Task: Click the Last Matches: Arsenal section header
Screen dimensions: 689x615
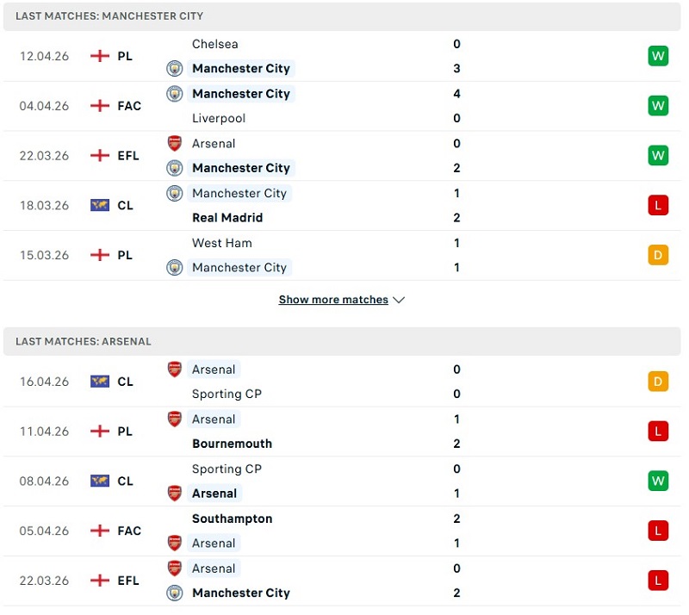Action: (x=83, y=341)
